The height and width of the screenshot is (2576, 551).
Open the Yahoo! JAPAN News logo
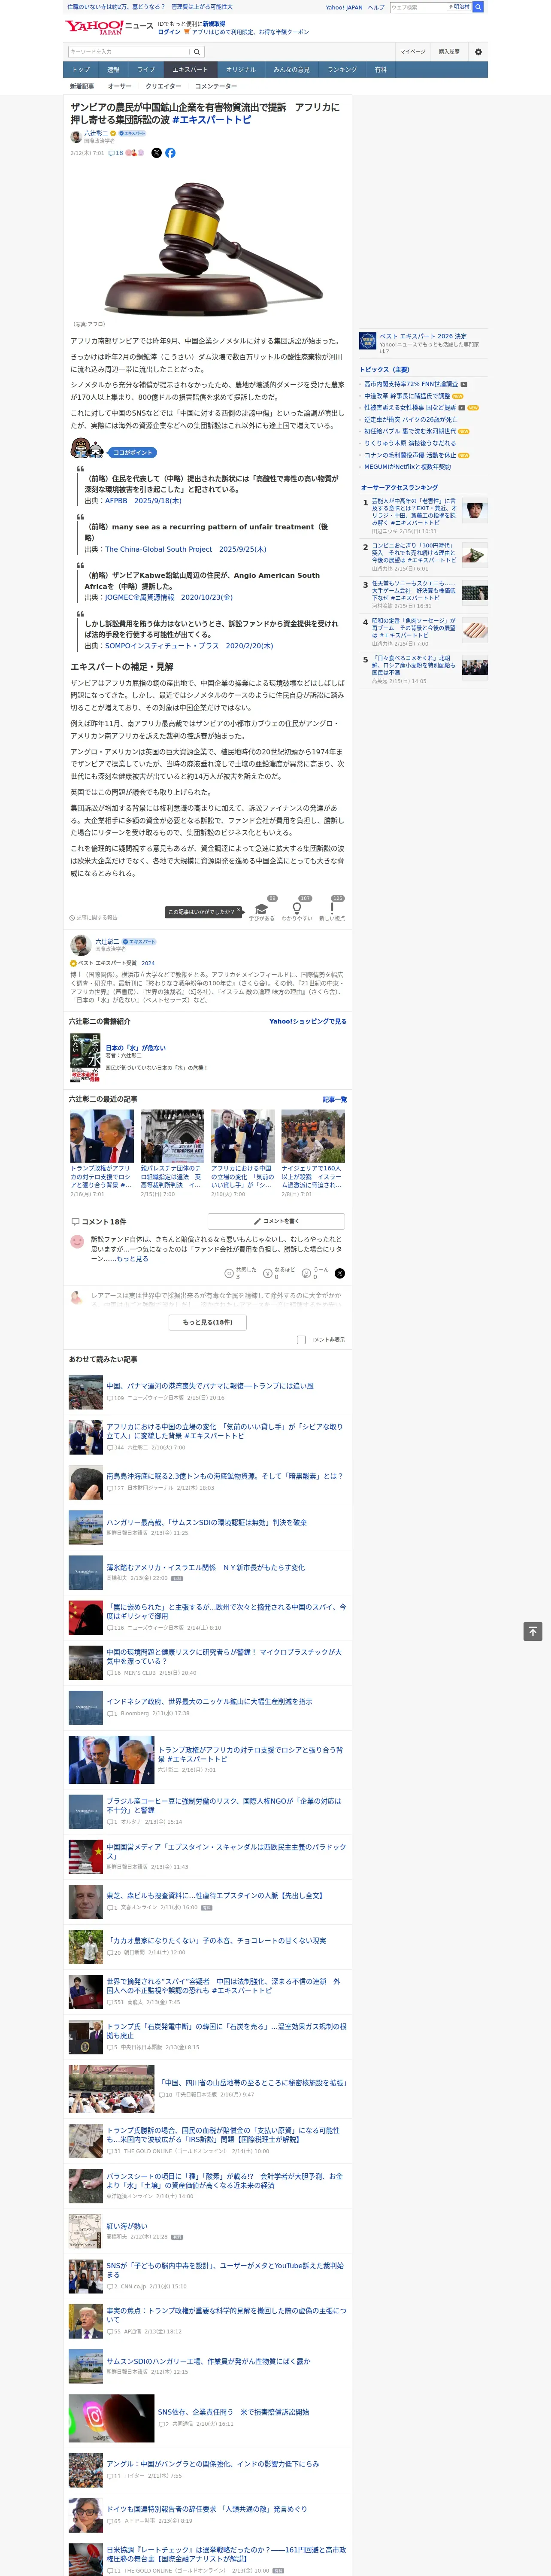[x=109, y=27]
